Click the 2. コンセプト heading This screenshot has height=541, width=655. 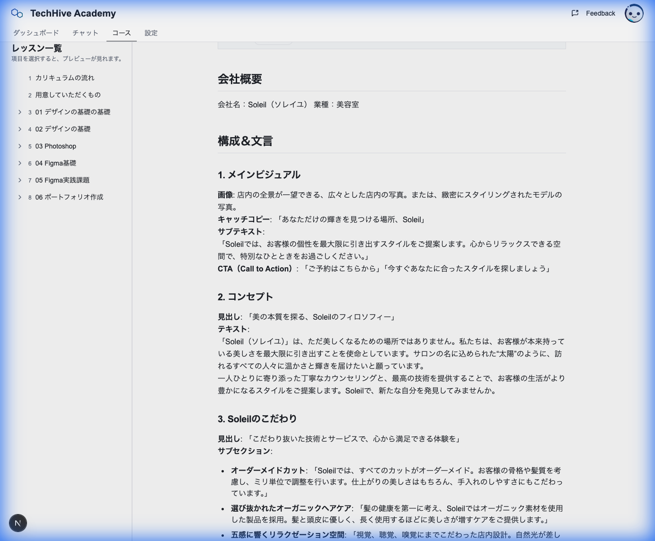click(245, 297)
